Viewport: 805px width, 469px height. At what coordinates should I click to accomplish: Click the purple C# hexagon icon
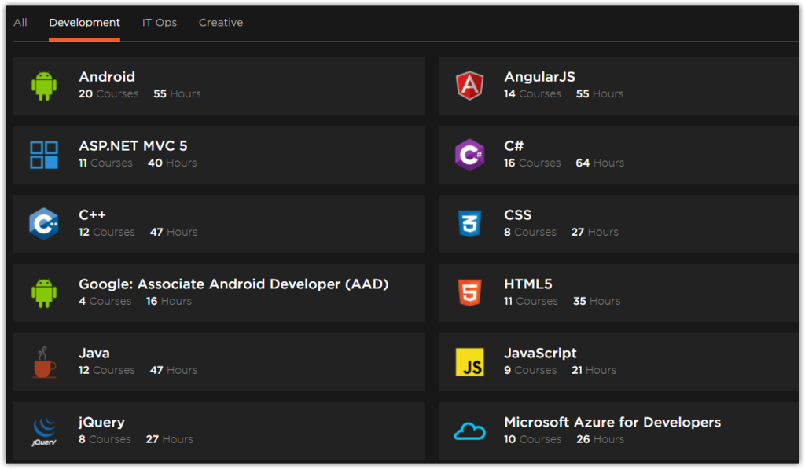click(x=469, y=155)
